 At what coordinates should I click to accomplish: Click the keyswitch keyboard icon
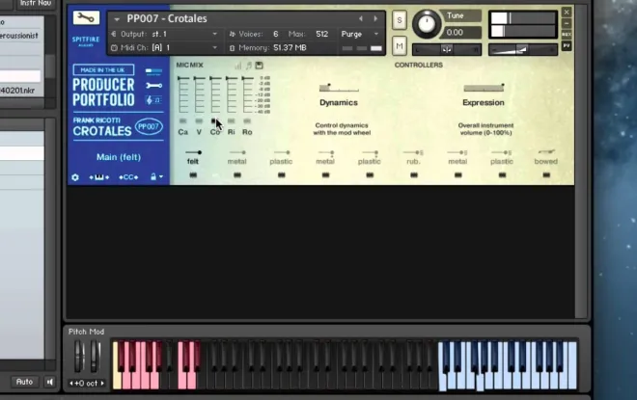click(x=99, y=177)
